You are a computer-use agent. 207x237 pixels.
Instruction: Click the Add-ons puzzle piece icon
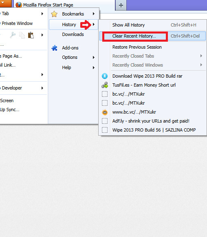coord(54,48)
